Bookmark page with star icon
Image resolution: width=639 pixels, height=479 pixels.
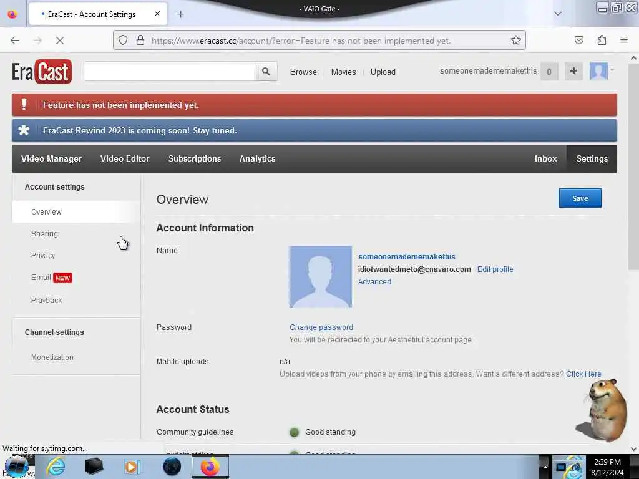click(x=516, y=41)
